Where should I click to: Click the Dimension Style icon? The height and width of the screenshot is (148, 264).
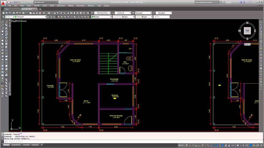[x=113, y=13]
